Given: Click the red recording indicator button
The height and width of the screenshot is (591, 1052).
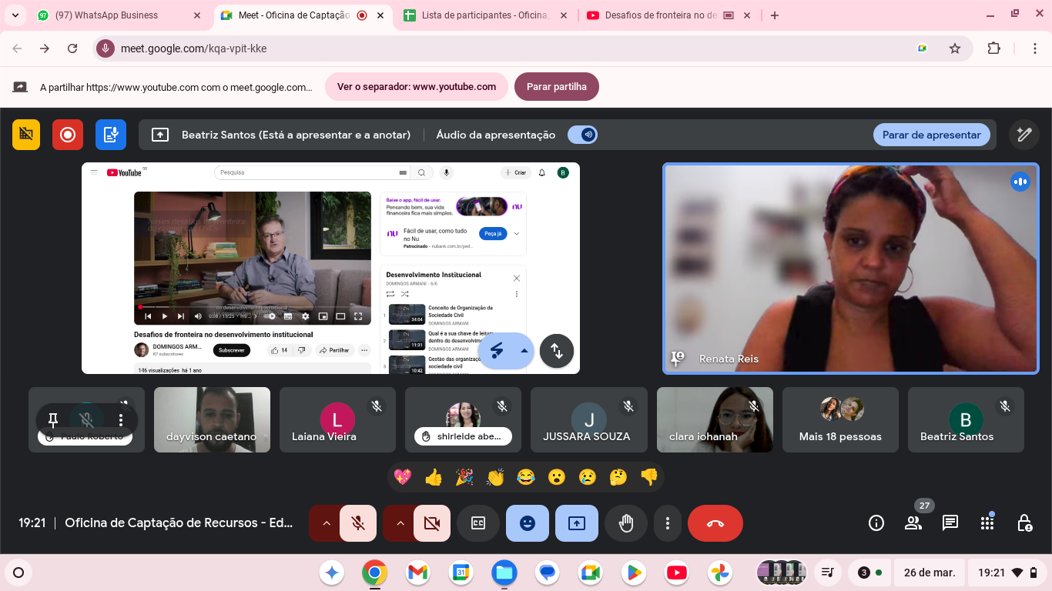Looking at the screenshot, I should tap(68, 135).
